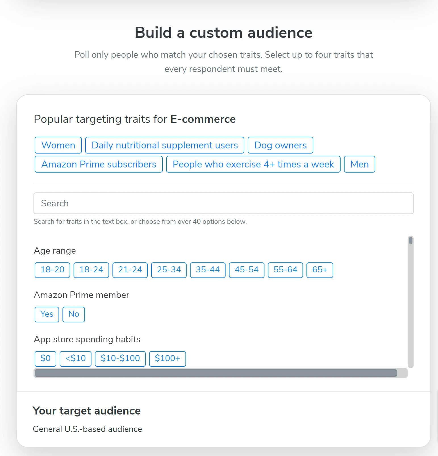438x456 pixels.
Task: Choose No for Amazon Prime member
Action: point(74,314)
